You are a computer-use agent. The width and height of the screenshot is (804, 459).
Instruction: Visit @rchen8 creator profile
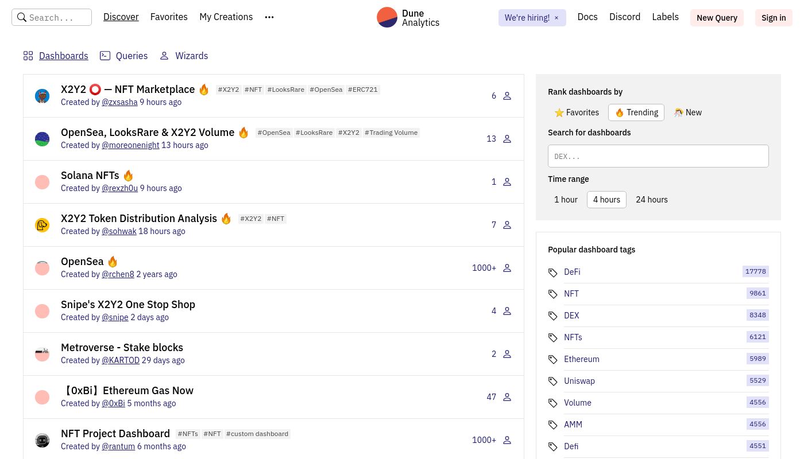coord(118,274)
